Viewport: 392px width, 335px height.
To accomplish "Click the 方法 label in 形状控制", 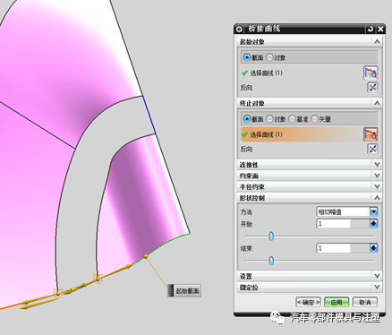I will point(246,212).
